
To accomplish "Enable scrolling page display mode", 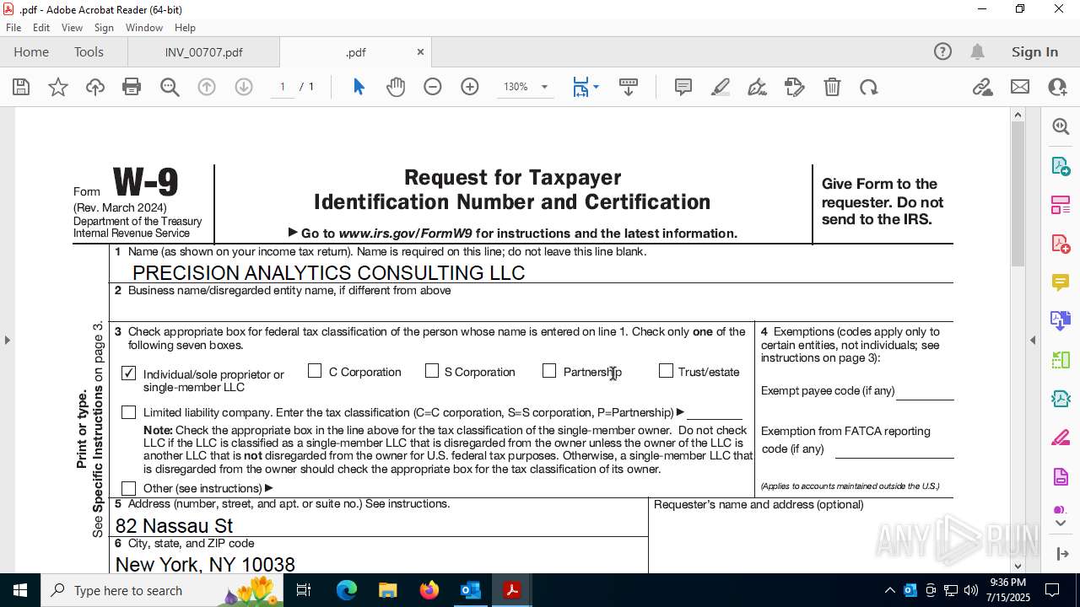I will point(629,87).
